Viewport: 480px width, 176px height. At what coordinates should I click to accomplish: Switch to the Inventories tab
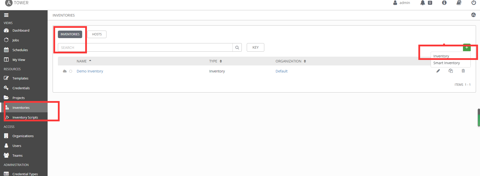pos(70,34)
